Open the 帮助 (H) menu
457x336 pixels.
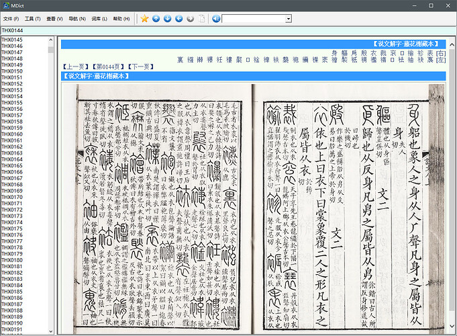click(x=121, y=19)
